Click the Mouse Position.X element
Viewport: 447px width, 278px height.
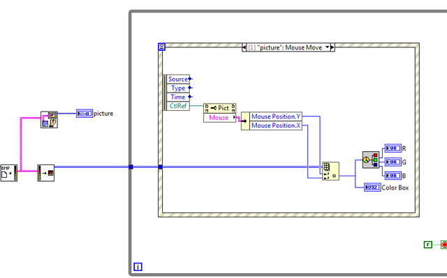click(x=276, y=125)
